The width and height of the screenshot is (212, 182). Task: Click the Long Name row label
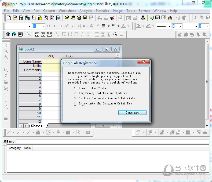(30, 61)
